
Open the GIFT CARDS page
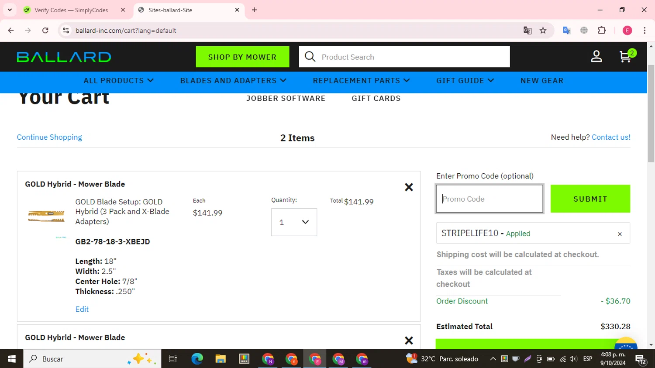tap(376, 99)
